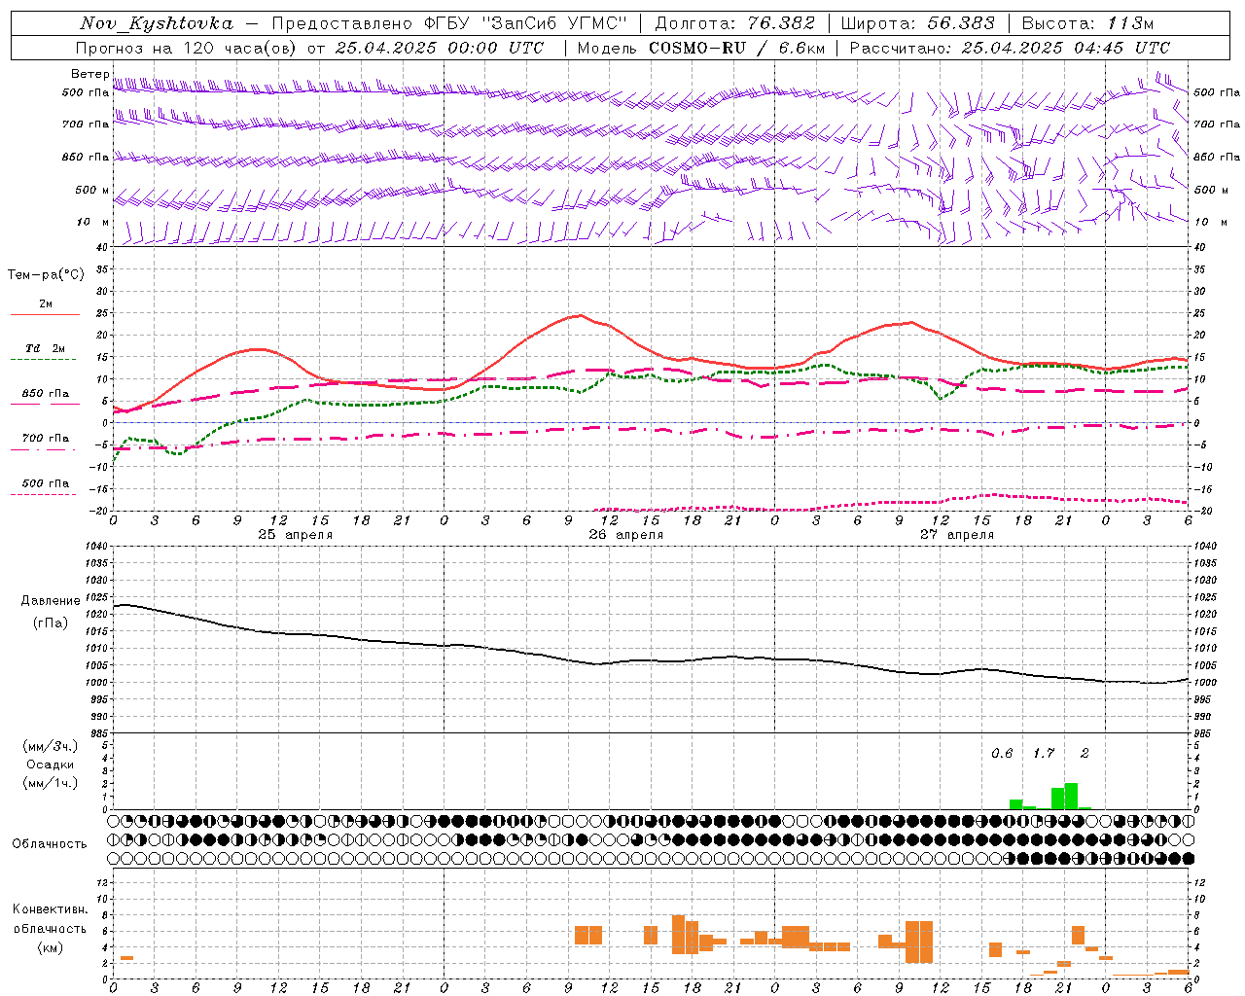Click the Долгота: 76.382 field

coord(735,23)
